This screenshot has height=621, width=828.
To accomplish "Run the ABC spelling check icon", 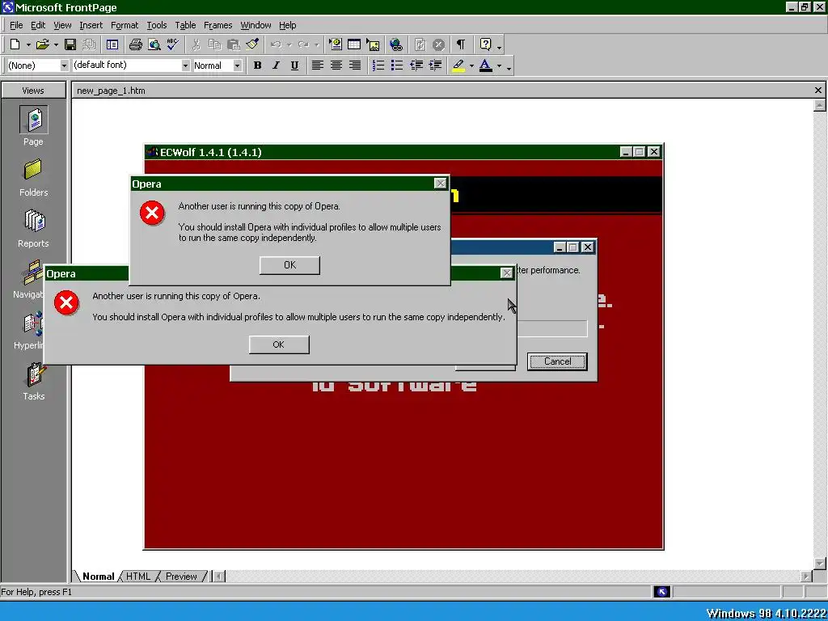I will (173, 45).
